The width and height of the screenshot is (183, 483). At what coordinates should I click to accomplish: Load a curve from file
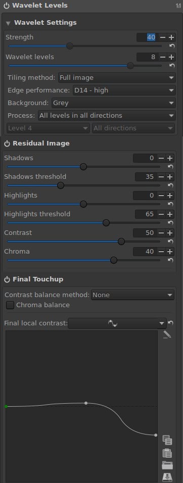pyautogui.click(x=167, y=465)
